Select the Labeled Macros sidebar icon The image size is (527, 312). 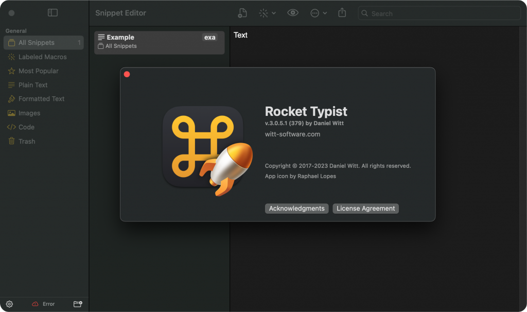[10, 57]
